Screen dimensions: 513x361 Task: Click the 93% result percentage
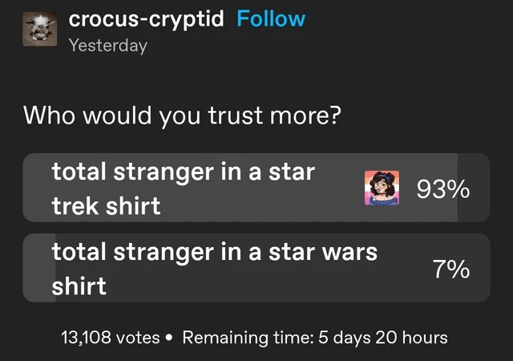[x=443, y=189]
